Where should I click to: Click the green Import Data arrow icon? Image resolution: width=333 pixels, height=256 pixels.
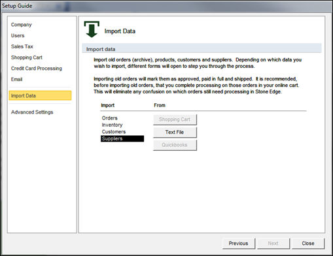[92, 29]
